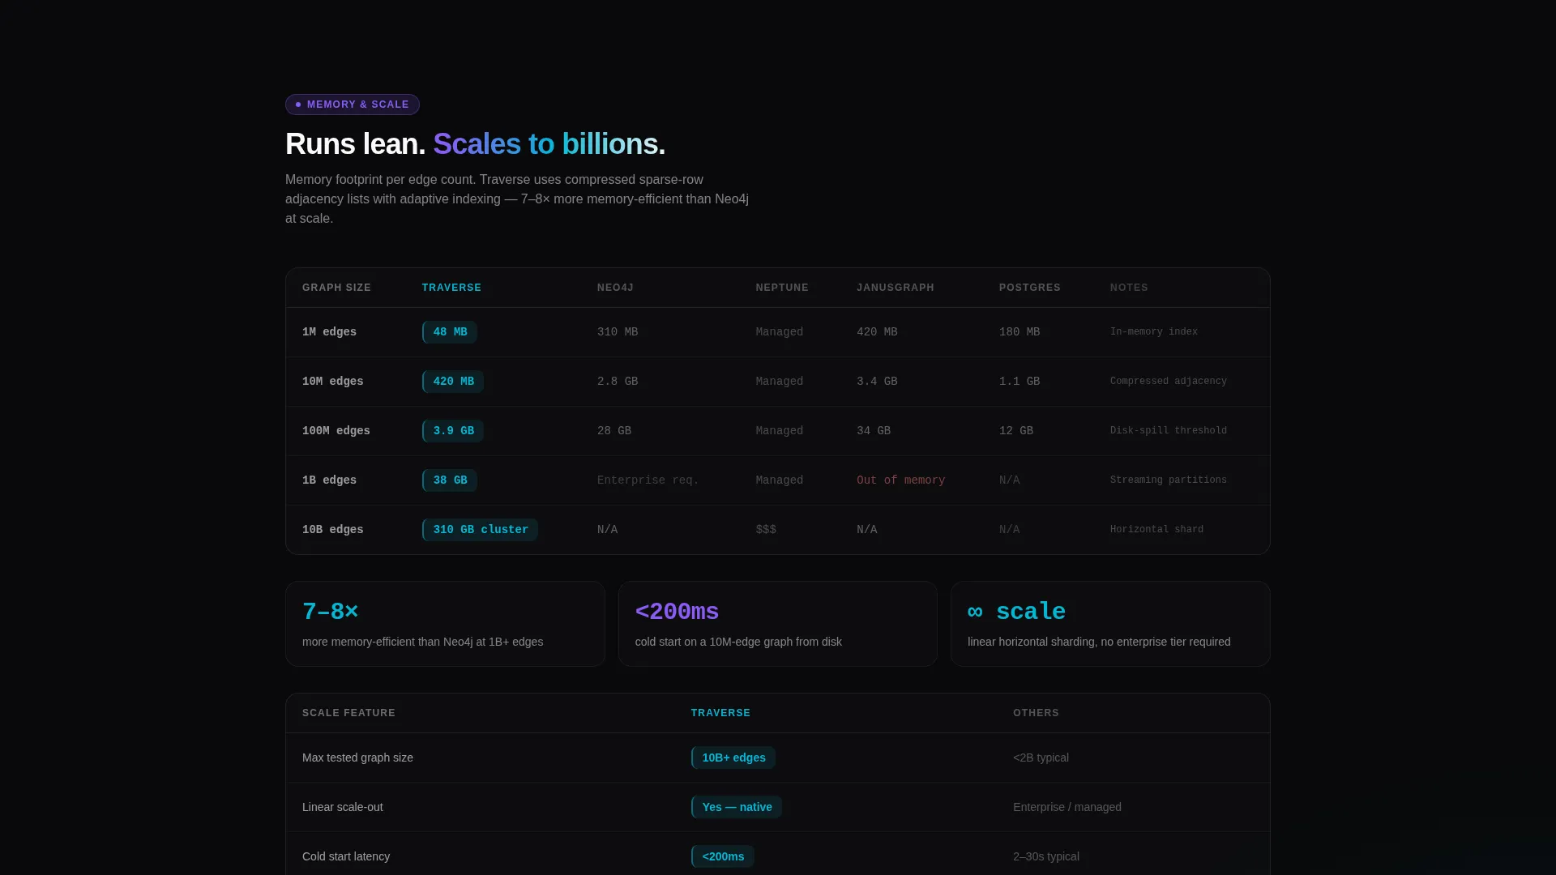
Task: Select the '10M edges' row label
Action: 332,382
